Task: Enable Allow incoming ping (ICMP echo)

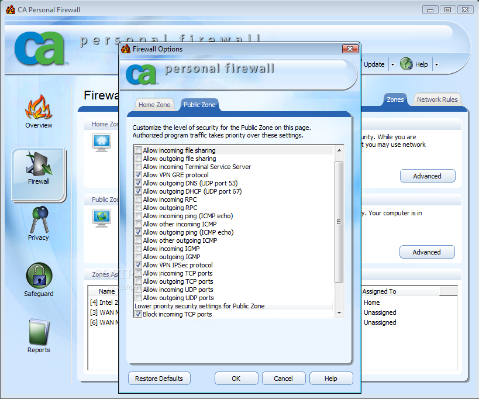Action: click(x=139, y=216)
